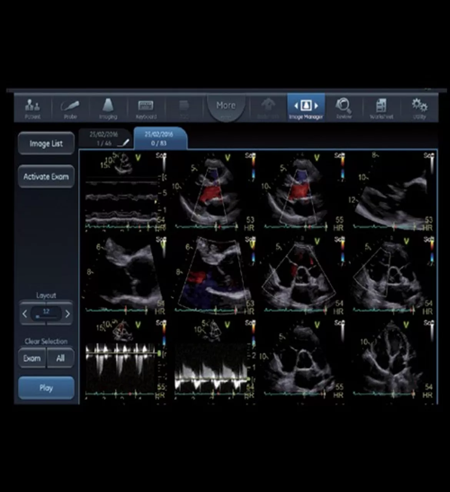
Task: Clear selection for the Exam
Action: [32, 358]
